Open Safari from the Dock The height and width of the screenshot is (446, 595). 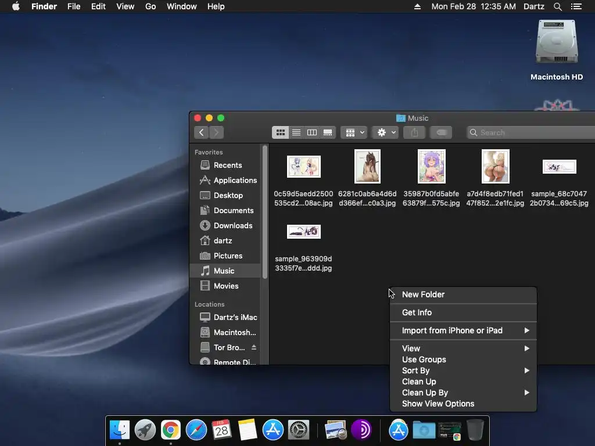[196, 430]
